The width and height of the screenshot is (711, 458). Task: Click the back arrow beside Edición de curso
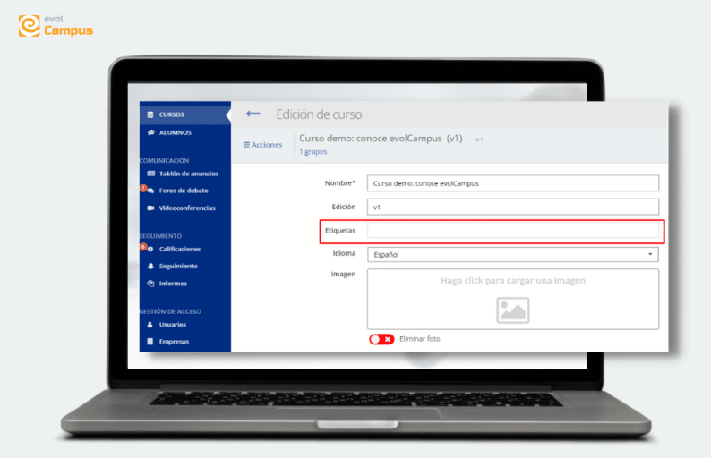click(x=253, y=114)
